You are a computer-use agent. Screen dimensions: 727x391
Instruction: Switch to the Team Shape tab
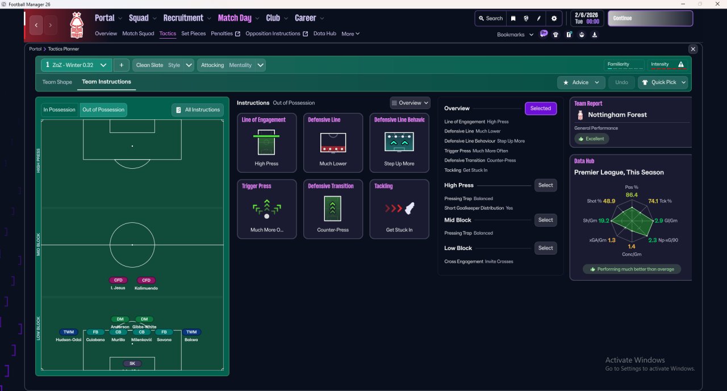[57, 82]
